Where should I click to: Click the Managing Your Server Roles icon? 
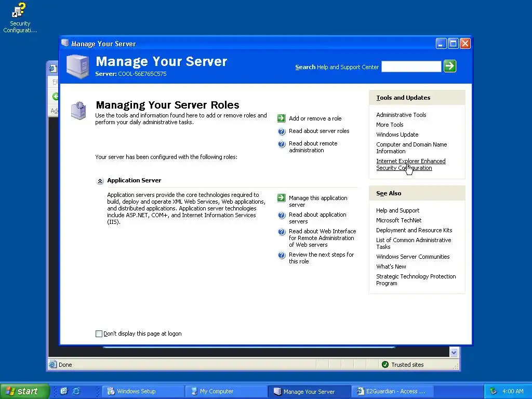[x=78, y=110]
